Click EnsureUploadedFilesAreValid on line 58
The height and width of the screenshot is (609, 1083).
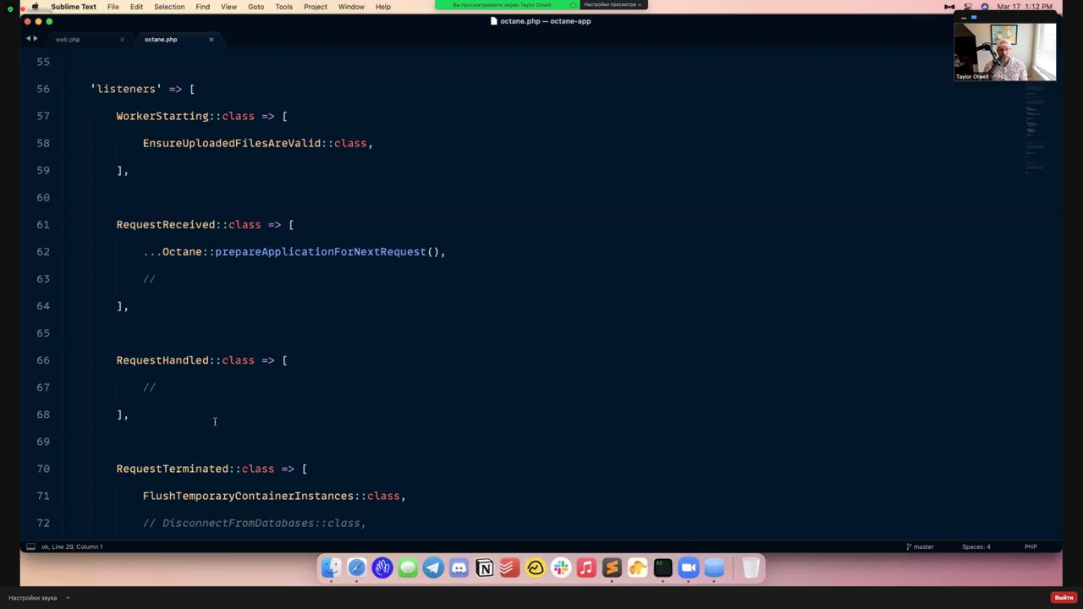pyautogui.click(x=232, y=143)
